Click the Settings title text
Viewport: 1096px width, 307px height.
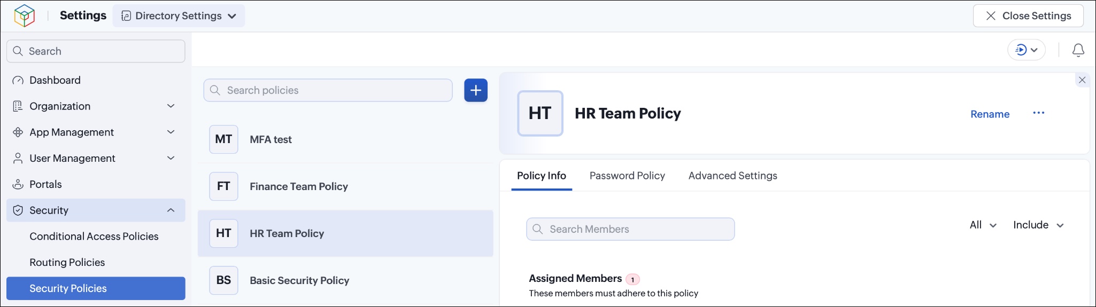[83, 15]
